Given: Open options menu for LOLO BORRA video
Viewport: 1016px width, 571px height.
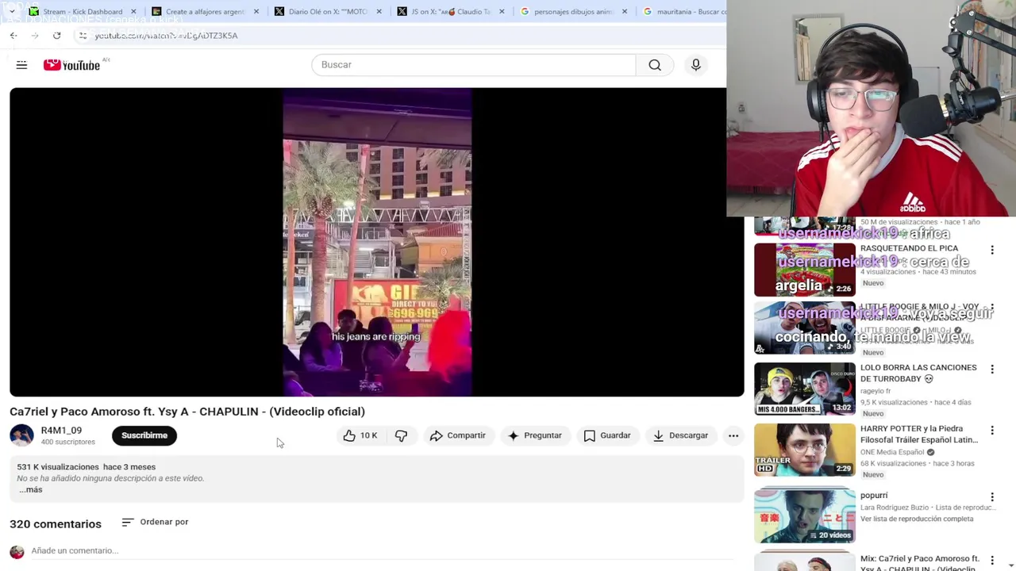Looking at the screenshot, I should point(992,370).
